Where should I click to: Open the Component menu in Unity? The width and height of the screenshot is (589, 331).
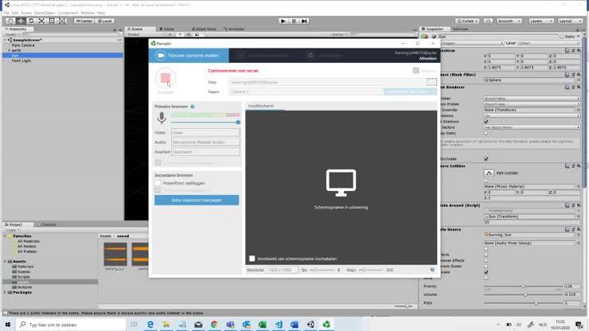(x=68, y=13)
